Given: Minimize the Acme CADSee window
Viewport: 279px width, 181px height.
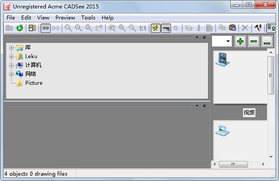Looking at the screenshot, I should (x=237, y=5).
